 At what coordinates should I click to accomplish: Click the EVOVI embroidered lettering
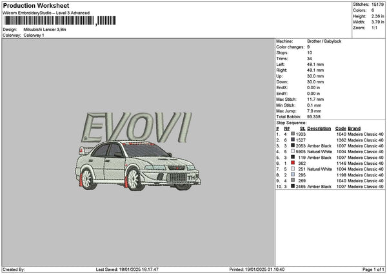tap(137, 127)
